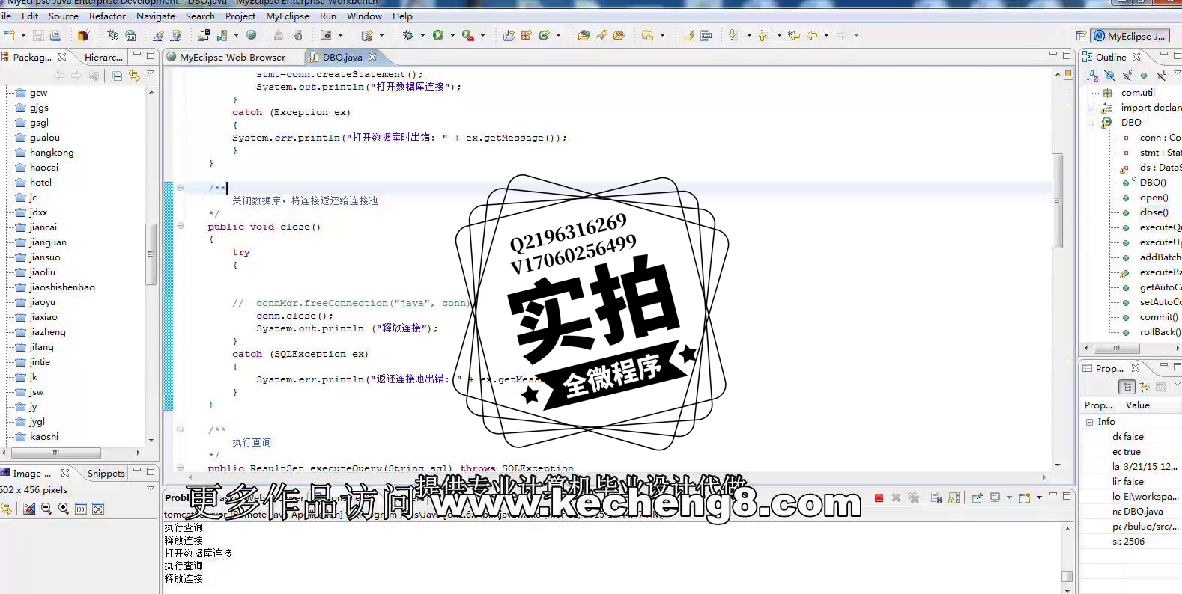Click the Package Explorer vertical scrollbar
The width and height of the screenshot is (1182, 594).
click(151, 254)
